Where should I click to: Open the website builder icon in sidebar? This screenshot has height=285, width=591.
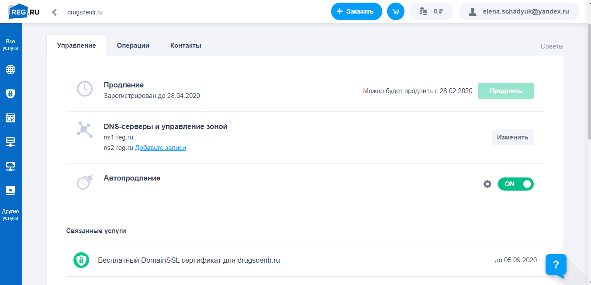[10, 118]
